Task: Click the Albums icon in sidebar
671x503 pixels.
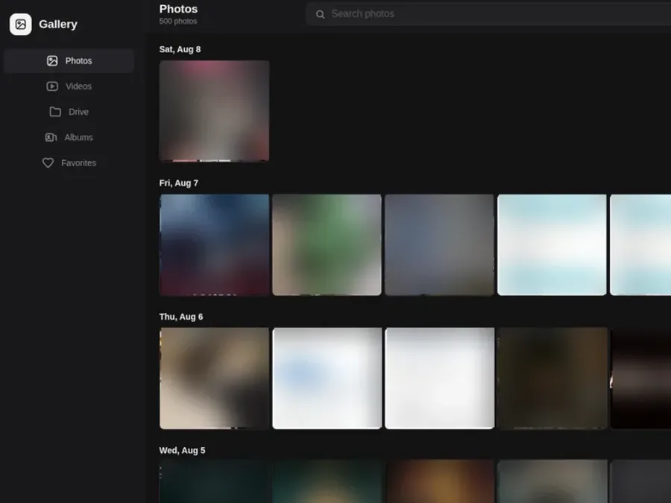Action: (x=51, y=137)
